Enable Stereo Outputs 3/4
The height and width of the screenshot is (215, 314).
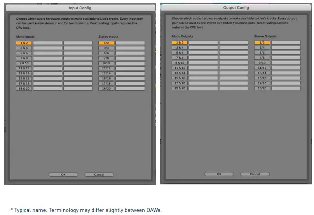[262, 48]
